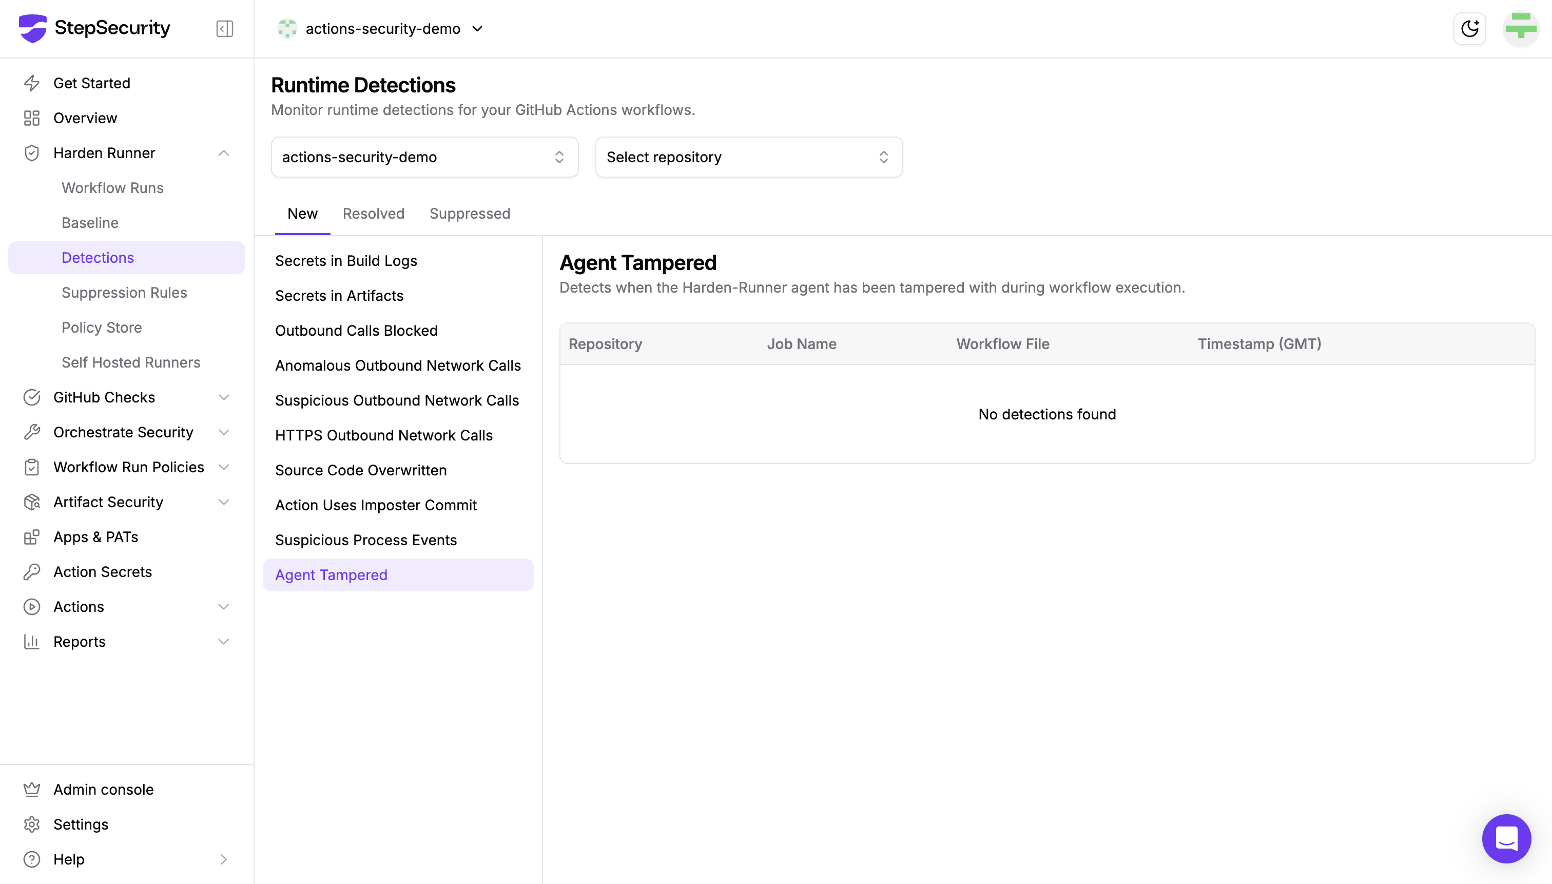Open the chat support bubble
1552x884 pixels.
(1506, 838)
